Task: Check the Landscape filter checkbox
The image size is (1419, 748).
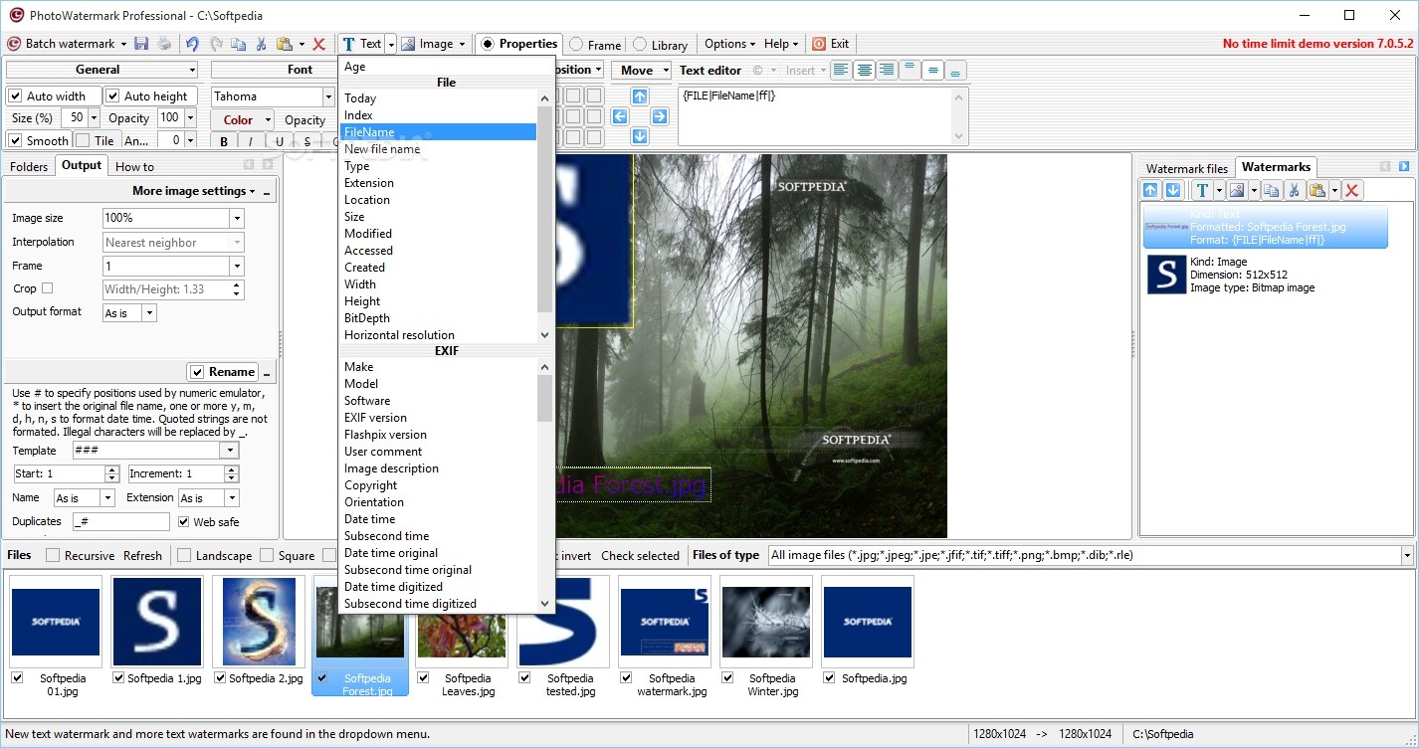Action: (x=184, y=555)
